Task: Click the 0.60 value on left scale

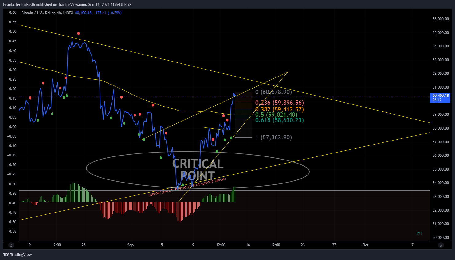Action: pyautogui.click(x=13, y=13)
